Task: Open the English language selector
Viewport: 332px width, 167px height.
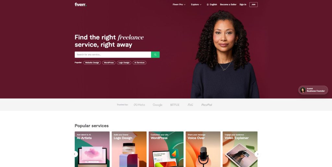Action: 212,5
